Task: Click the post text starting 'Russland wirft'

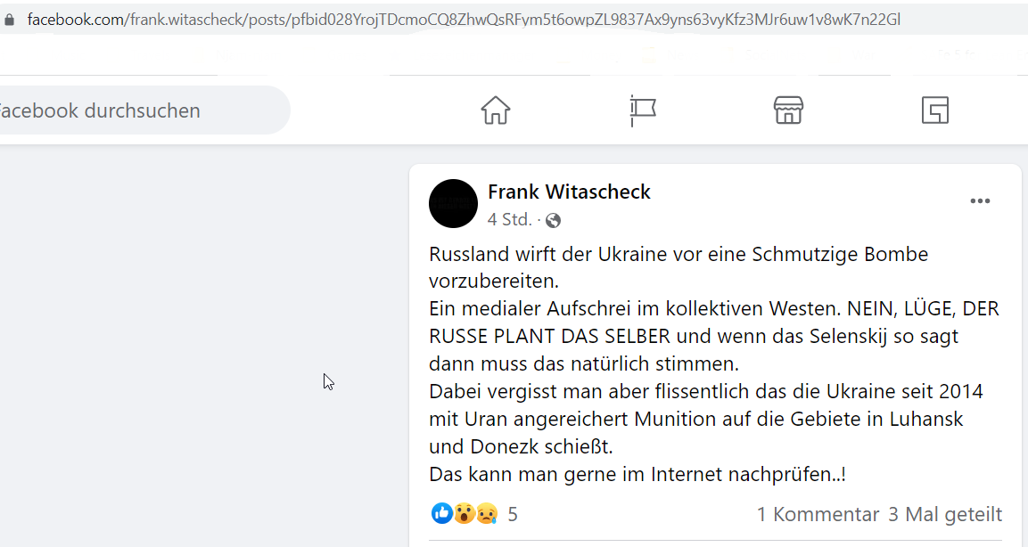Action: coord(678,267)
